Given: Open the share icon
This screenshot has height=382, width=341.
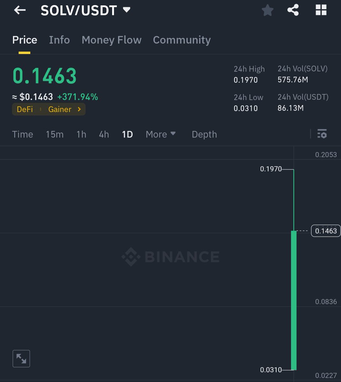Looking at the screenshot, I should point(293,10).
